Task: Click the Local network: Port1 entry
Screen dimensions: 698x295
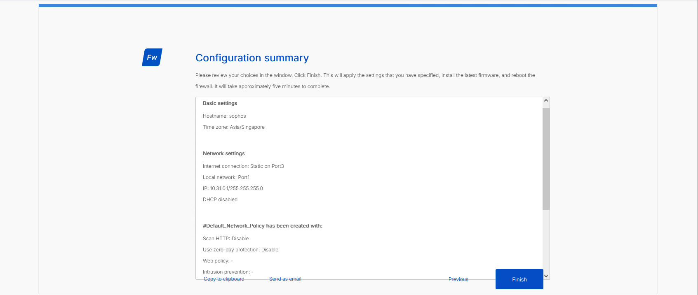Action: point(226,177)
